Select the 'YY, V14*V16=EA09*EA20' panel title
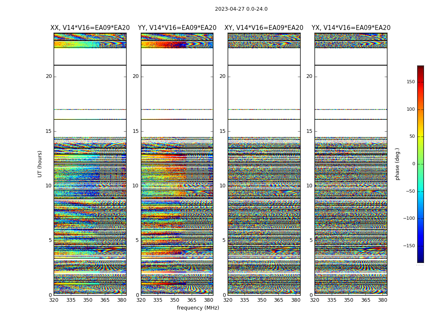This screenshot has width=430, height=328. (177, 28)
